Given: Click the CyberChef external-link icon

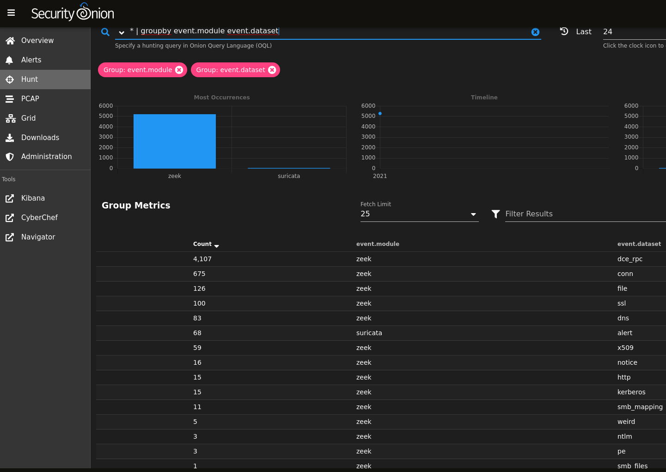Looking at the screenshot, I should coord(10,218).
